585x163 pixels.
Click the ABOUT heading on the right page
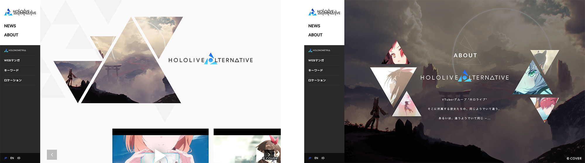pyautogui.click(x=465, y=55)
